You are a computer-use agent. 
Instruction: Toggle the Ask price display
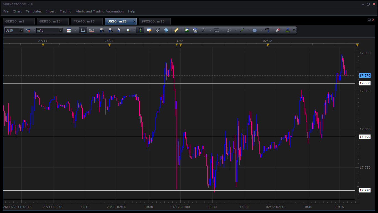(x=91, y=30)
